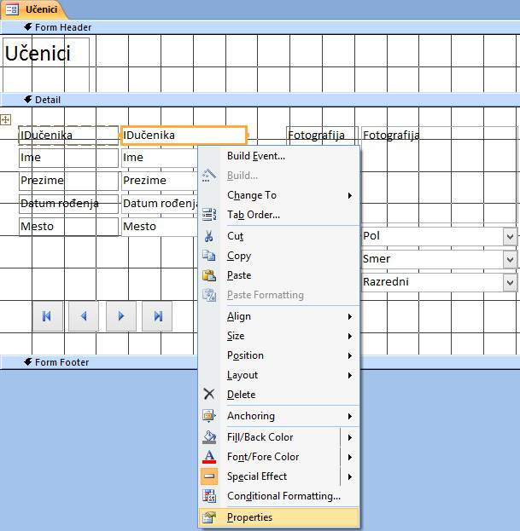Click the Anchoring icon
Viewport: 520px width, 531px height.
pyautogui.click(x=209, y=416)
